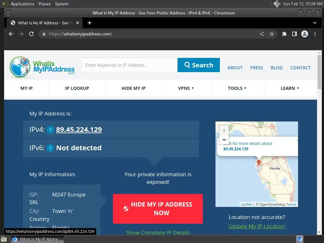Screen dimensions: 324x243
Task: Zoom out on the map
Action: pyautogui.click(x=224, y=140)
